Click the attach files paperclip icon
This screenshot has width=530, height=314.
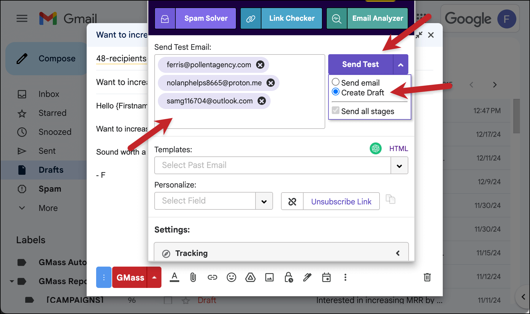193,277
